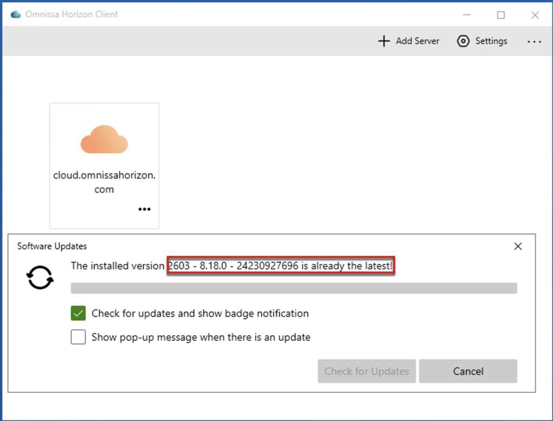The width and height of the screenshot is (553, 421).
Task: Click the gray update progress bar
Action: click(294, 288)
